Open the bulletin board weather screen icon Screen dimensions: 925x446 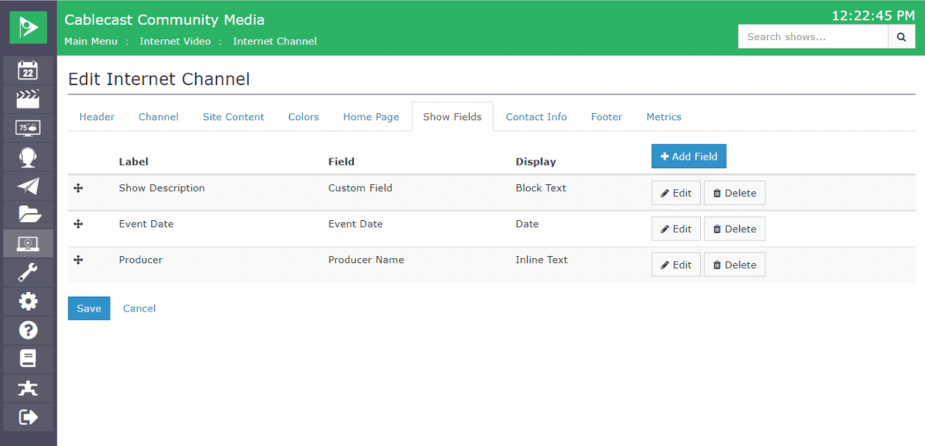[x=28, y=128]
